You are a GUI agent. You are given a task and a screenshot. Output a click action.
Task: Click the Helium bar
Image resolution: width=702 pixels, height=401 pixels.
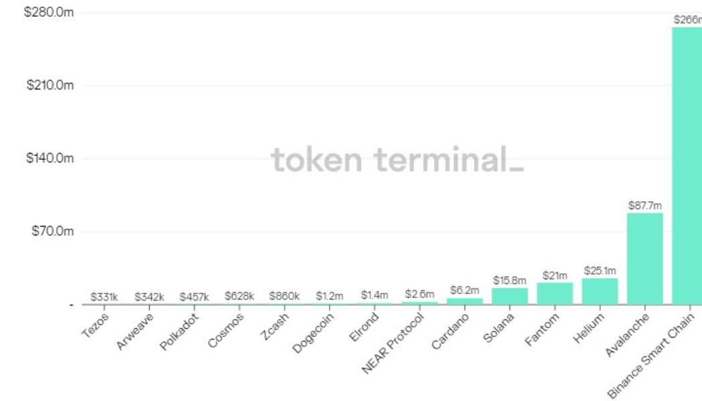click(600, 291)
